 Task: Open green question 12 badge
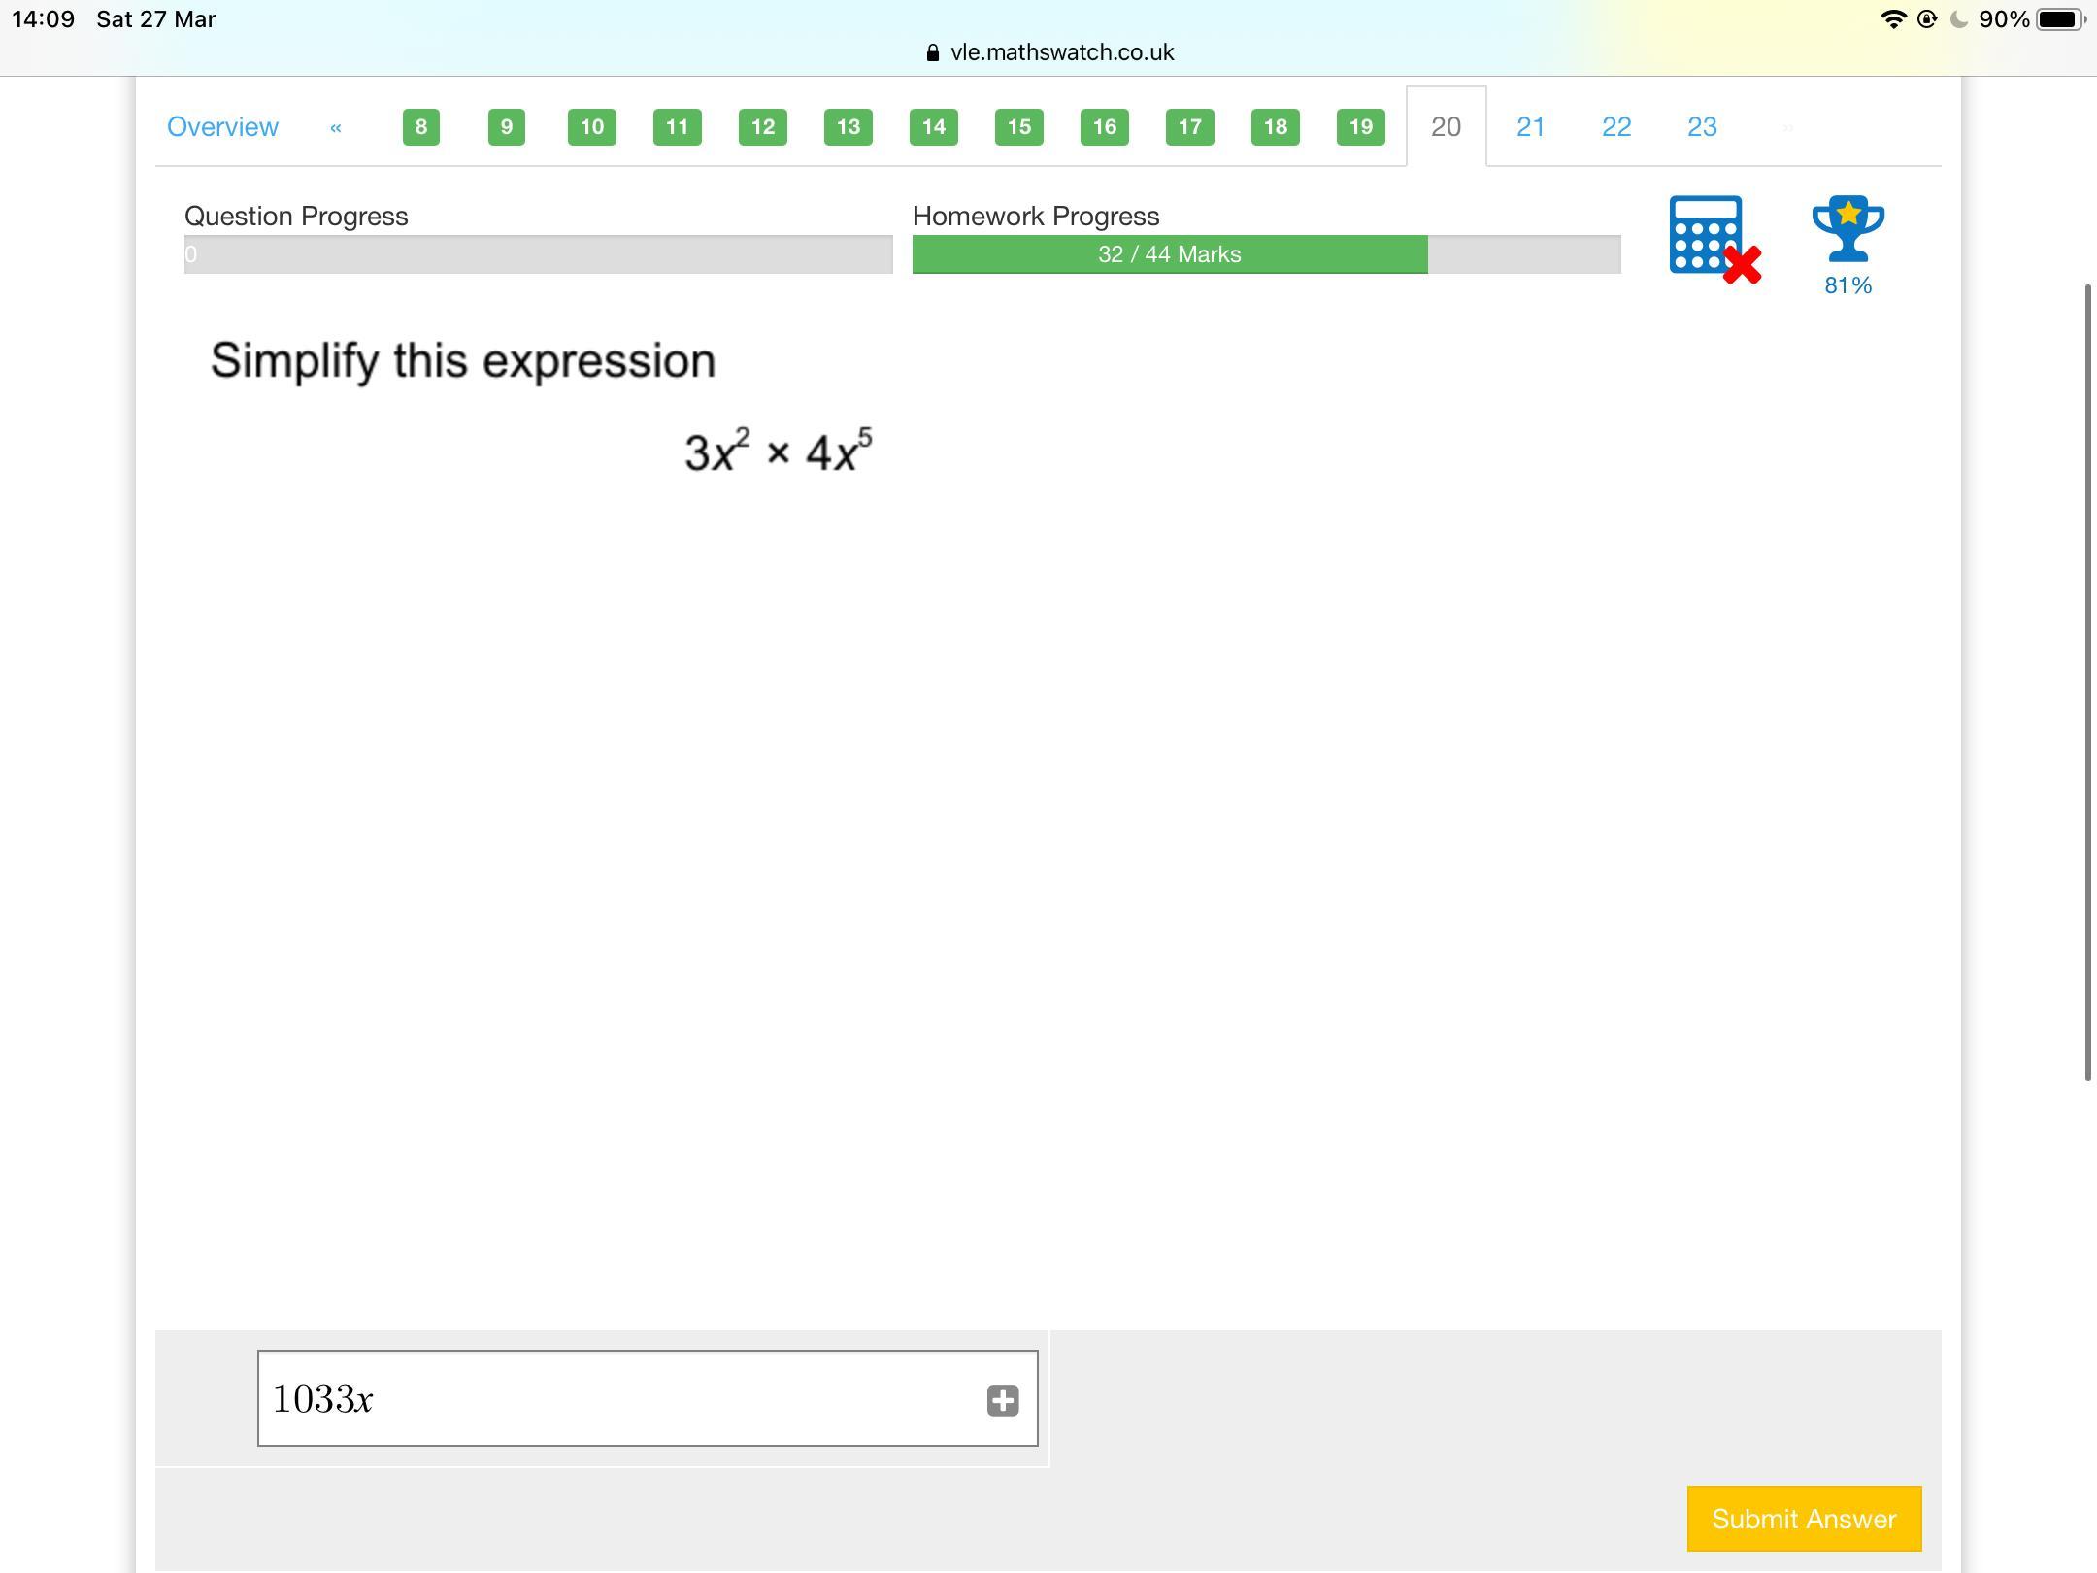tap(762, 127)
